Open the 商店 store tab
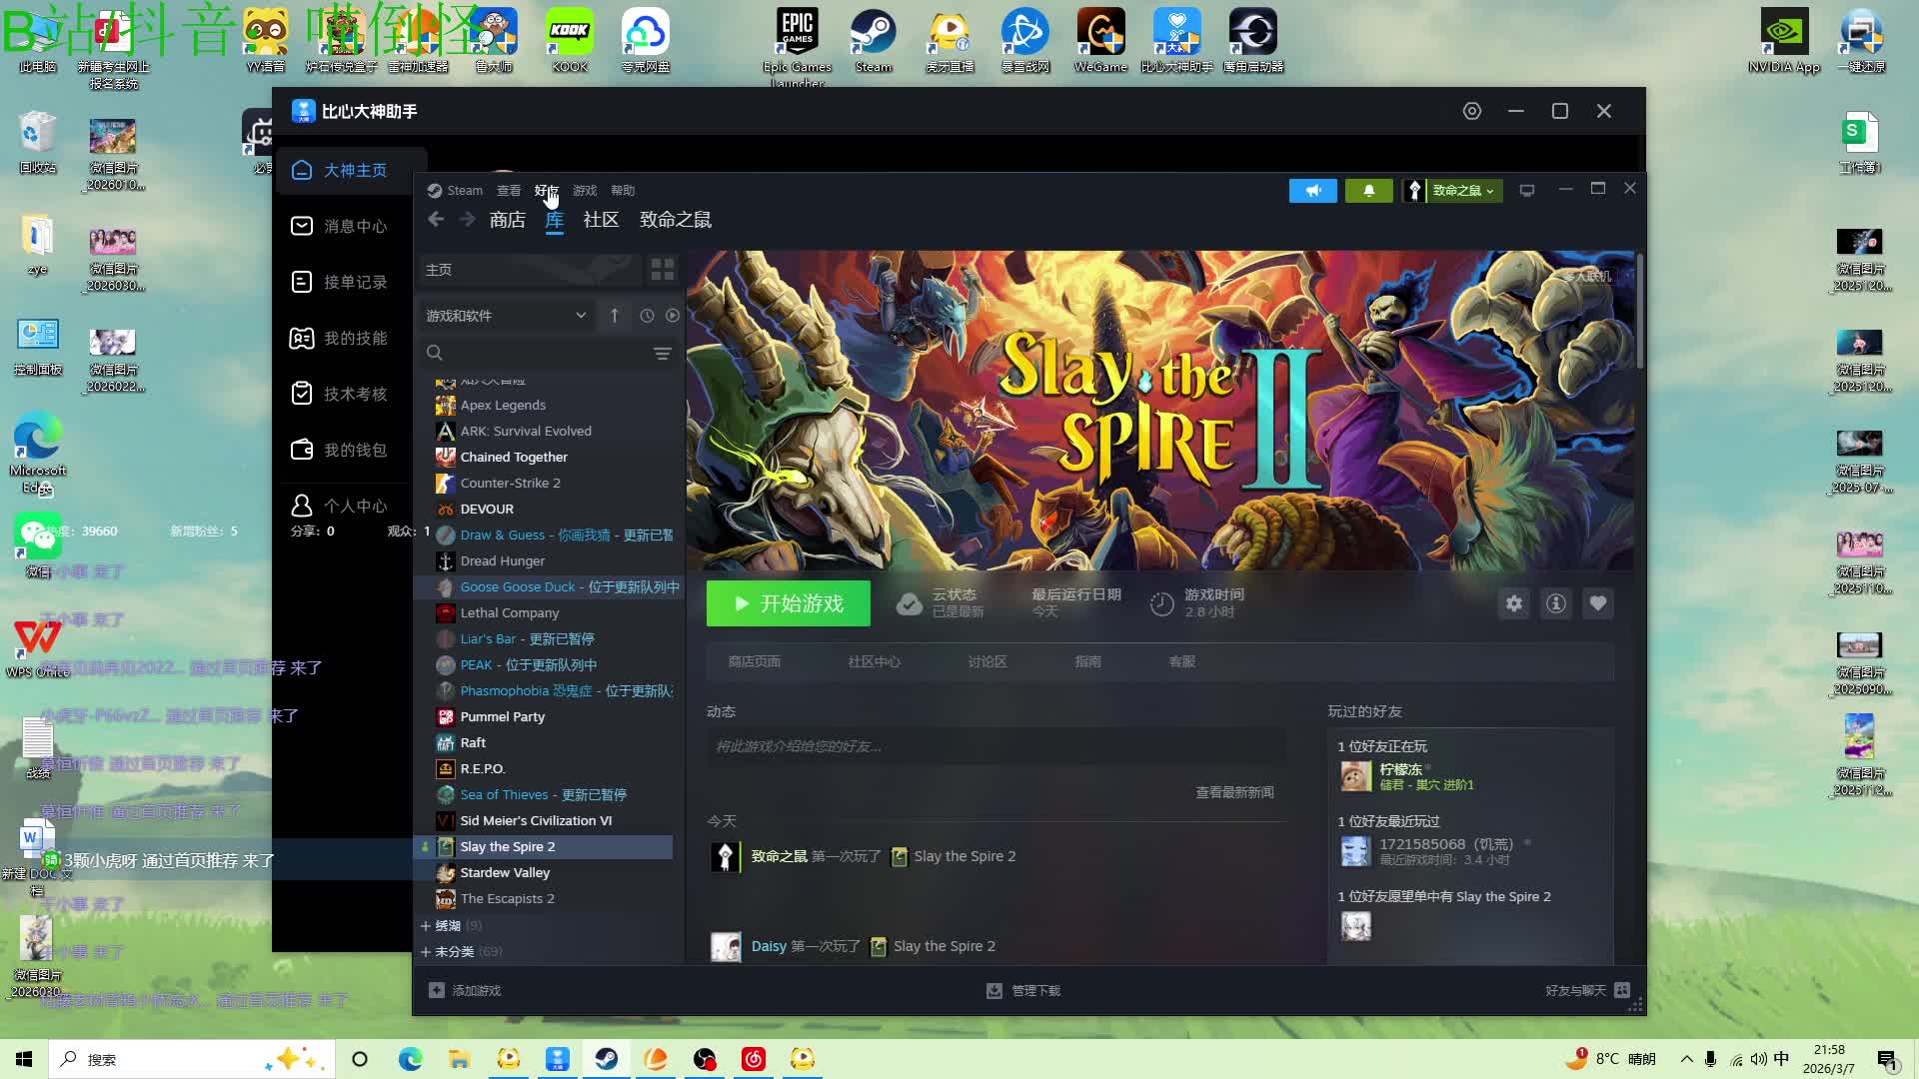This screenshot has width=1919, height=1079. tap(507, 220)
